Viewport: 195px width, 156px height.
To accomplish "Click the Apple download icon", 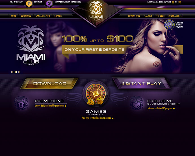I will tap(173, 2).
